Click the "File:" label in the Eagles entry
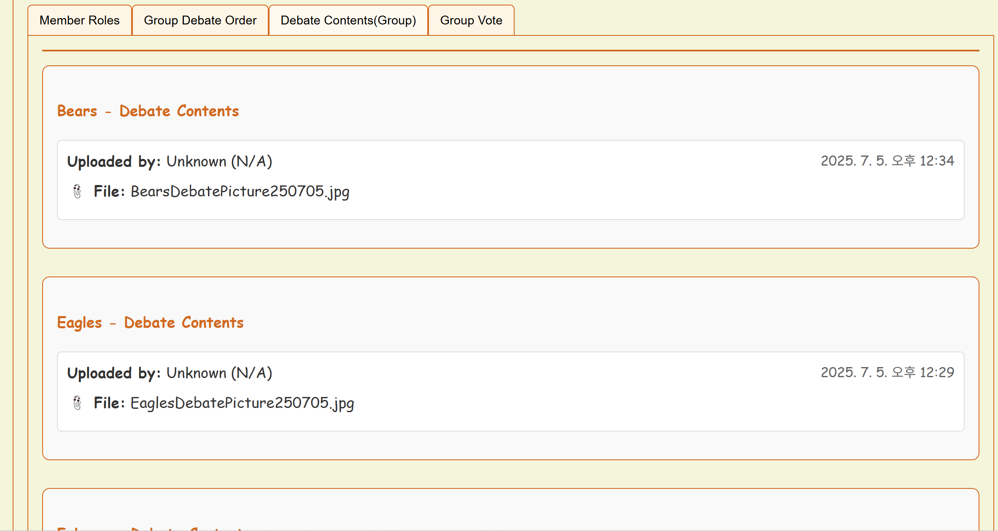998x531 pixels. [x=109, y=403]
